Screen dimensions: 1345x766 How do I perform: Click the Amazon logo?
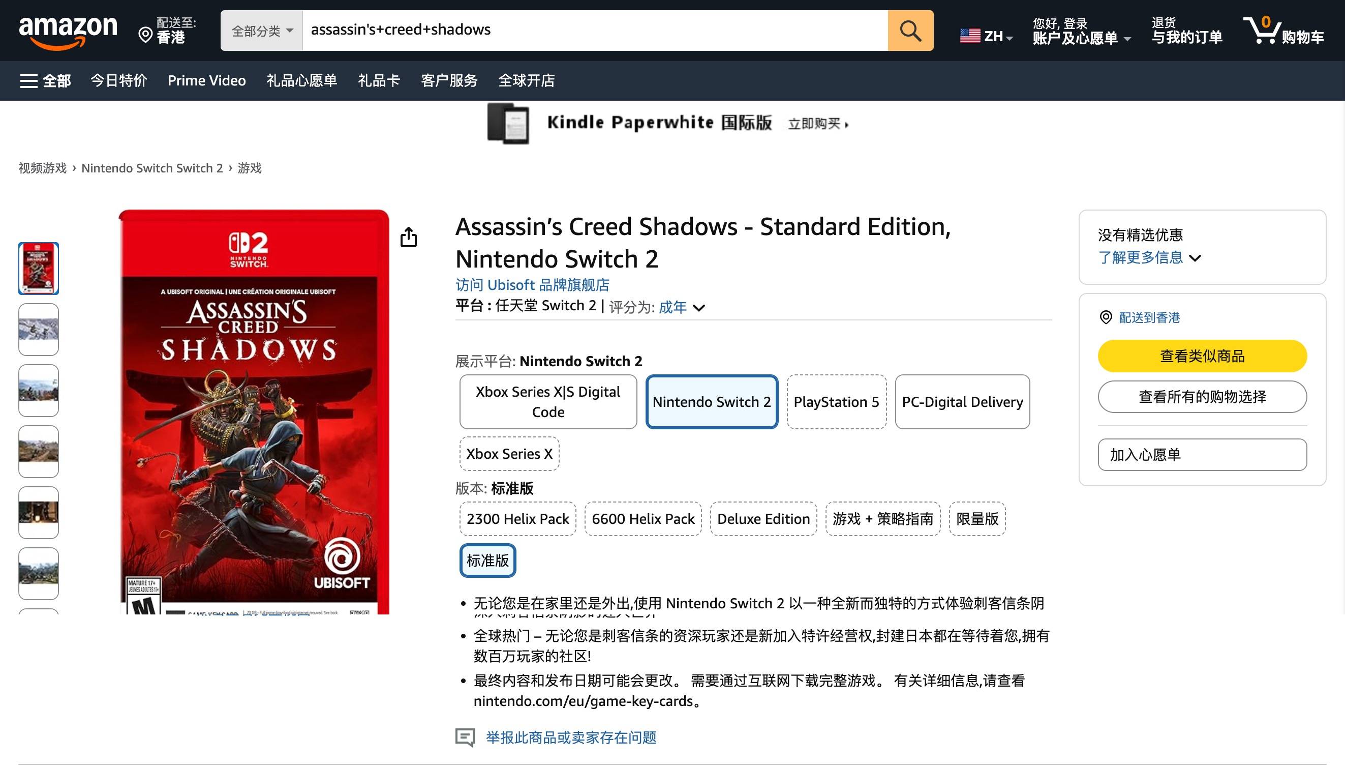click(x=68, y=31)
